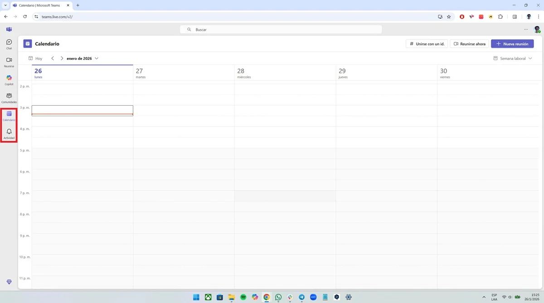The height and width of the screenshot is (303, 544).
Task: Select Friday 30 viernes column header
Action: point(488,73)
